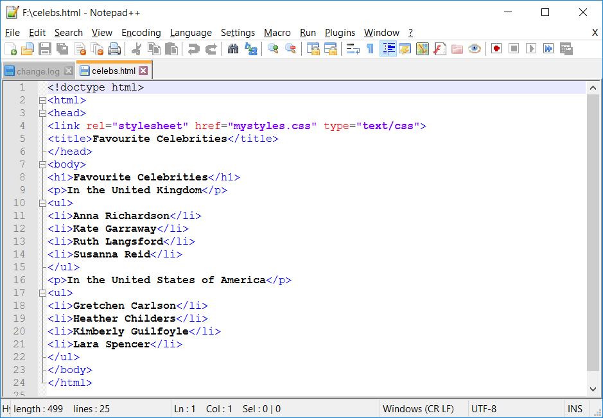Click UTF-8 encoding in status bar
This screenshot has width=603, height=418.
point(484,409)
